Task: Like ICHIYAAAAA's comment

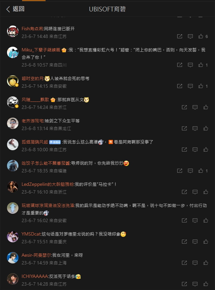Action: point(206,284)
